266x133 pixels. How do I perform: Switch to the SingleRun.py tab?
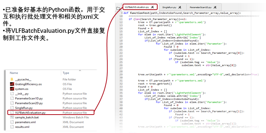(169, 7)
